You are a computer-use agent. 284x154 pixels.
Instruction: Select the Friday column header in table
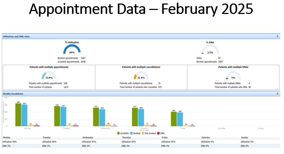tap(165, 138)
